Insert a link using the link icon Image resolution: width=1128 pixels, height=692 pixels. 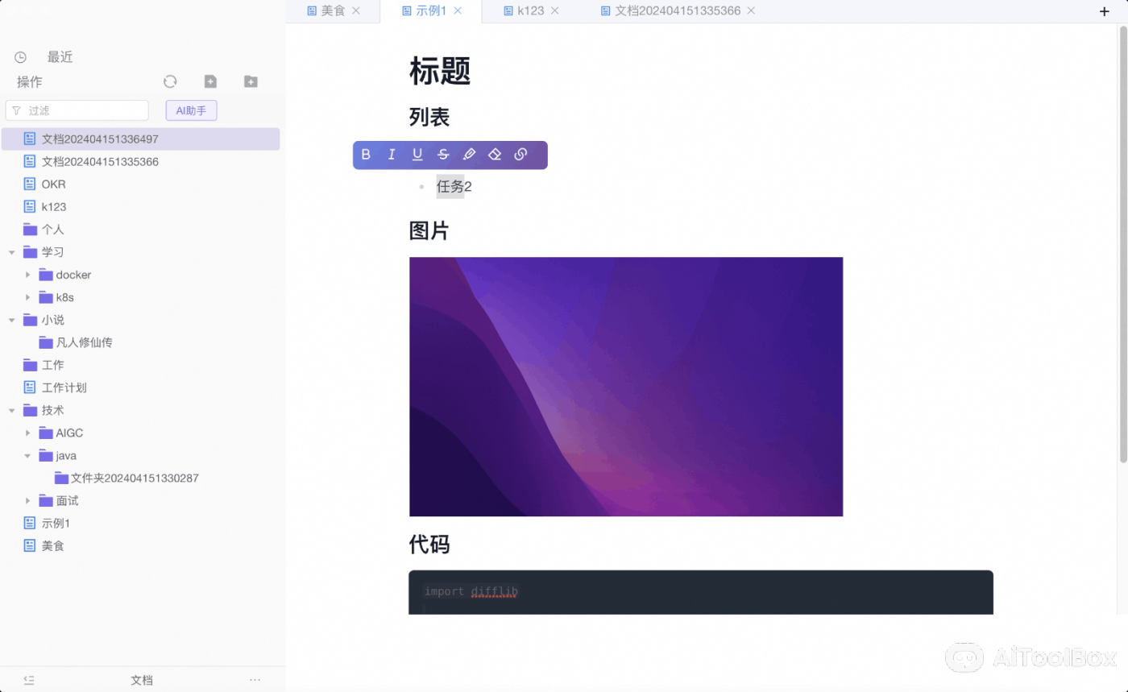click(520, 154)
